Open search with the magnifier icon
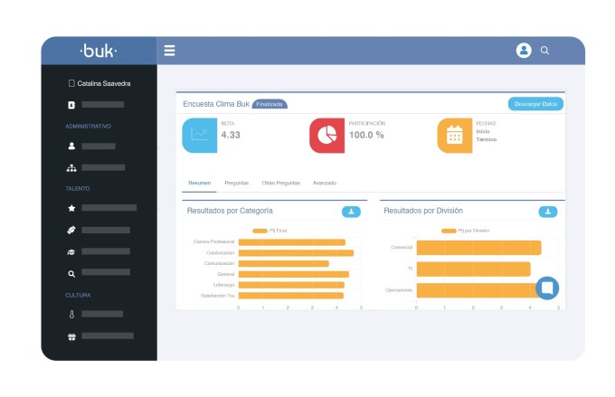615x397 pixels. 544,51
